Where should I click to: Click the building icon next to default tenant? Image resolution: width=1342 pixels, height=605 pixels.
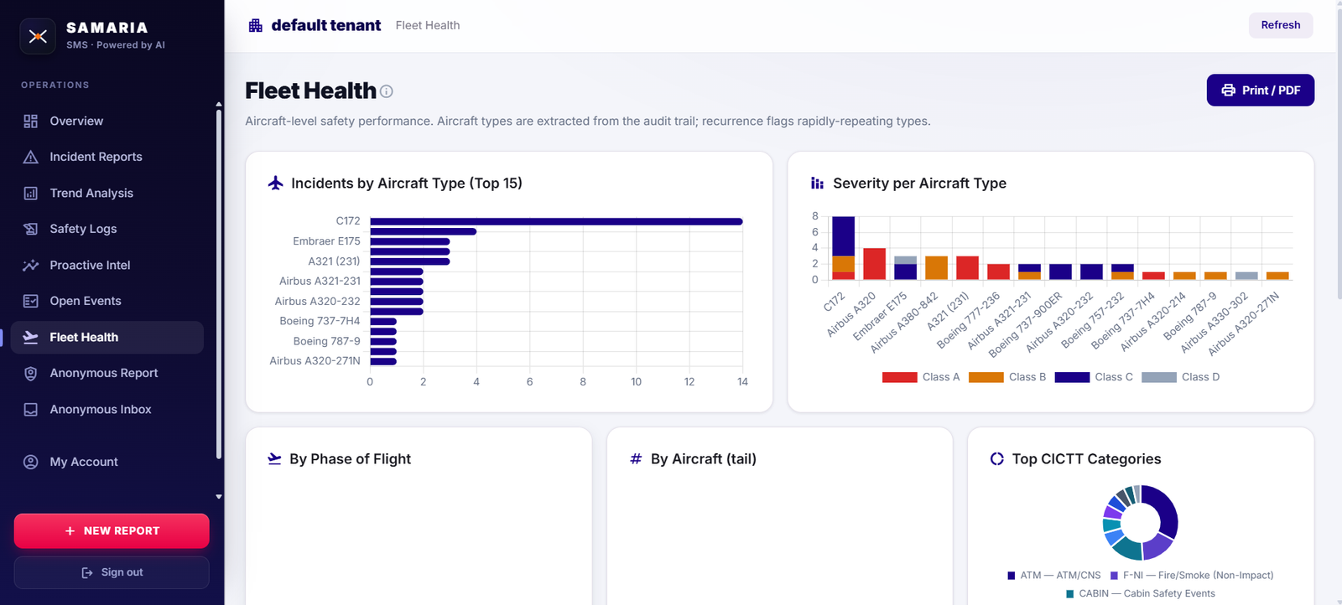[x=256, y=25]
